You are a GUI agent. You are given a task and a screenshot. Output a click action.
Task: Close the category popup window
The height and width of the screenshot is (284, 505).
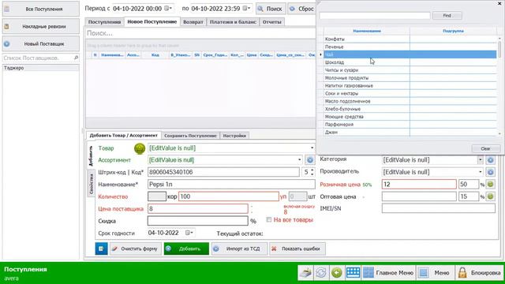(x=499, y=3)
